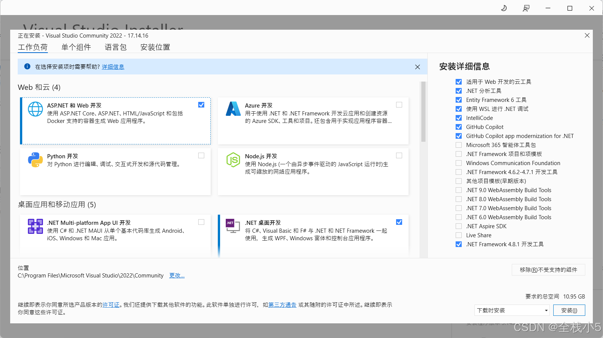
Task: Toggle GitHub Copilot app modernization for .NET
Action: coord(459,136)
